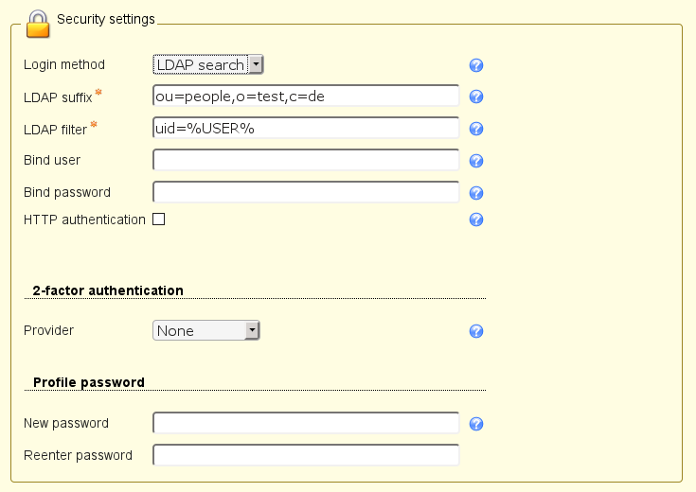Image resolution: width=696 pixels, height=492 pixels.
Task: Focus the LDAP filter text box
Action: (x=305, y=128)
